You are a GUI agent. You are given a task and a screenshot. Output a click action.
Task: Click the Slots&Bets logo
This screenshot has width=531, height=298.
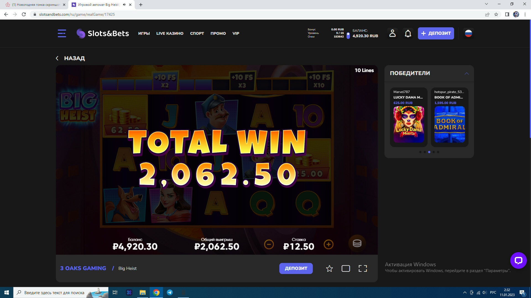[x=103, y=33]
